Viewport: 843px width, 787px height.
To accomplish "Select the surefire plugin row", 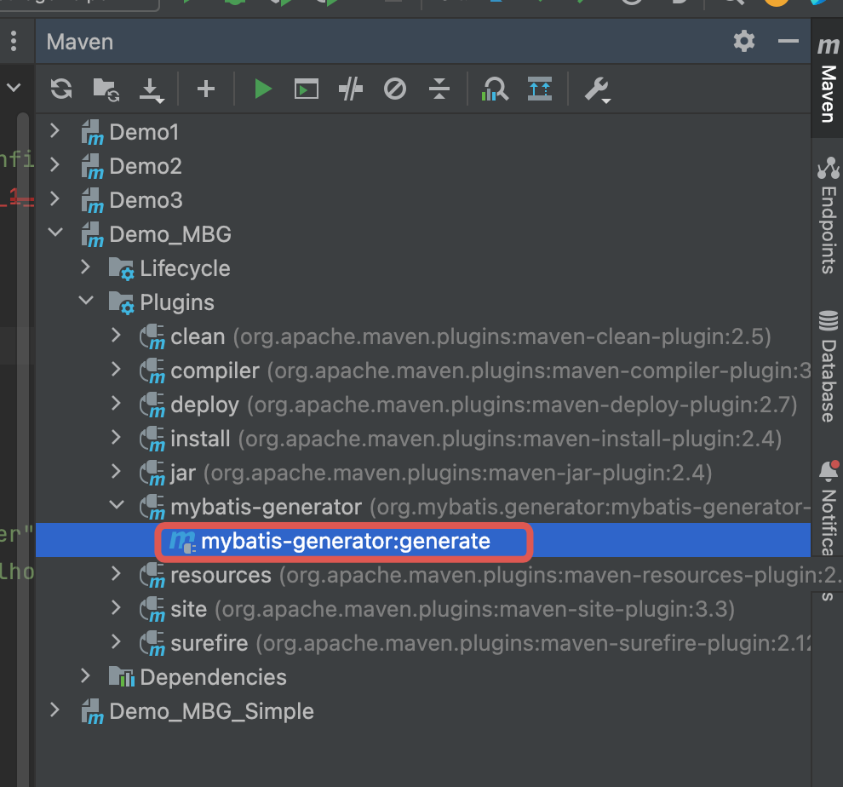I will [423, 643].
